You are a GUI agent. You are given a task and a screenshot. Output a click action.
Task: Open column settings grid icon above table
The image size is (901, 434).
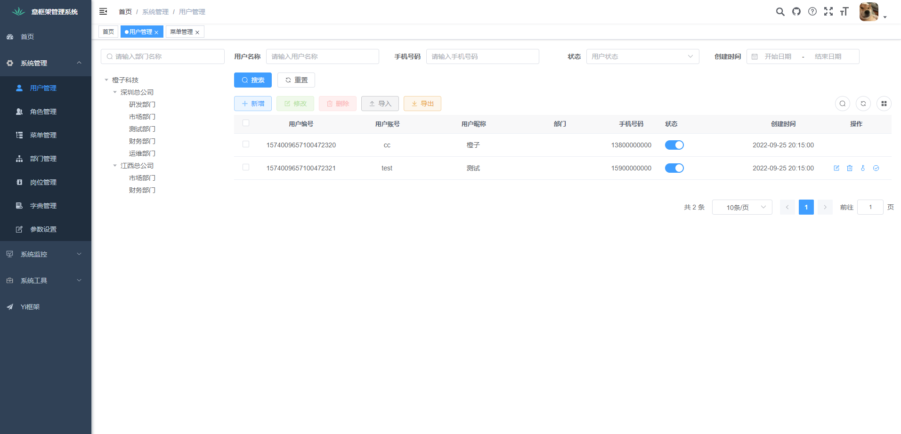tap(884, 104)
